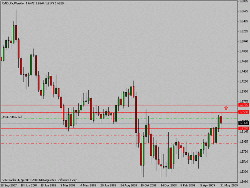Click the black 1.6320 current price tag

point(244,123)
